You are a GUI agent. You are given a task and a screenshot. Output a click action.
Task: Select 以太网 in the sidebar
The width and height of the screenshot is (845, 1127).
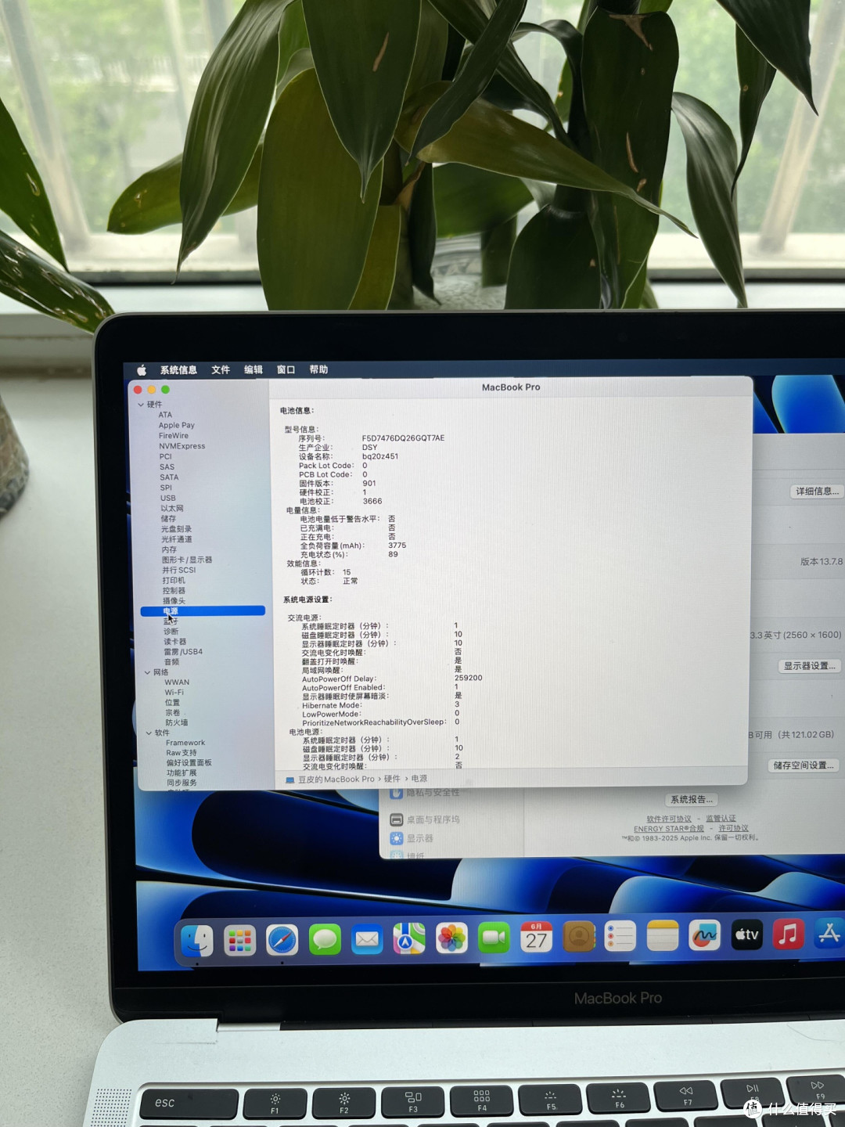172,508
